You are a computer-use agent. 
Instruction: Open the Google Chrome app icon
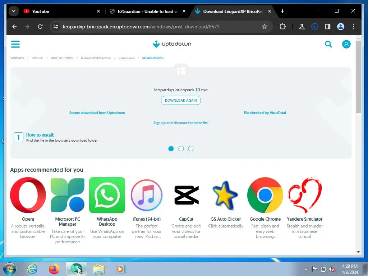pyautogui.click(x=265, y=195)
